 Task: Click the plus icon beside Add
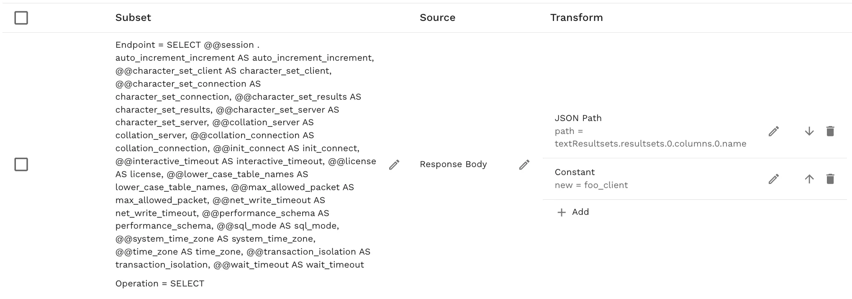pos(561,212)
